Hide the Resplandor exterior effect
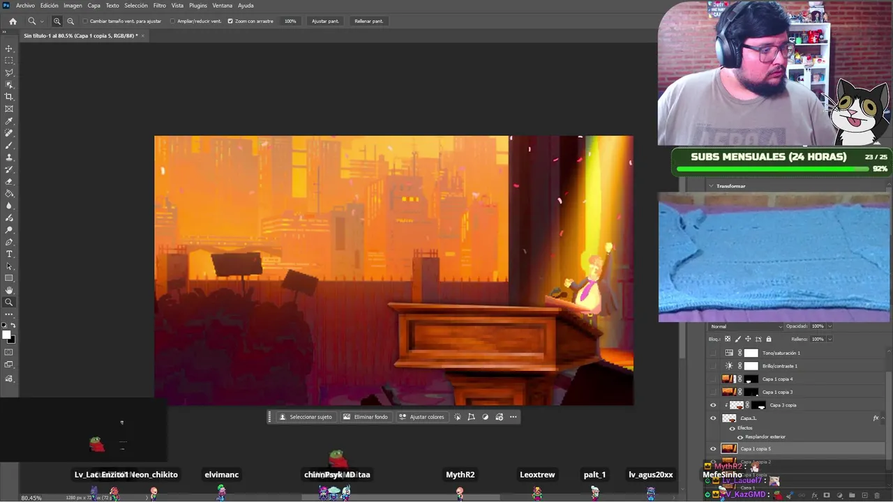 click(x=740, y=437)
